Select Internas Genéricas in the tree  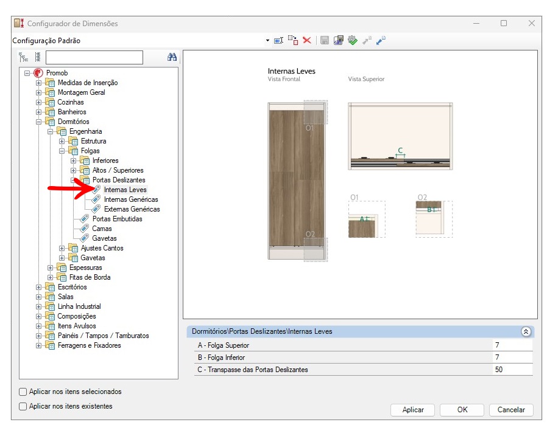(130, 199)
